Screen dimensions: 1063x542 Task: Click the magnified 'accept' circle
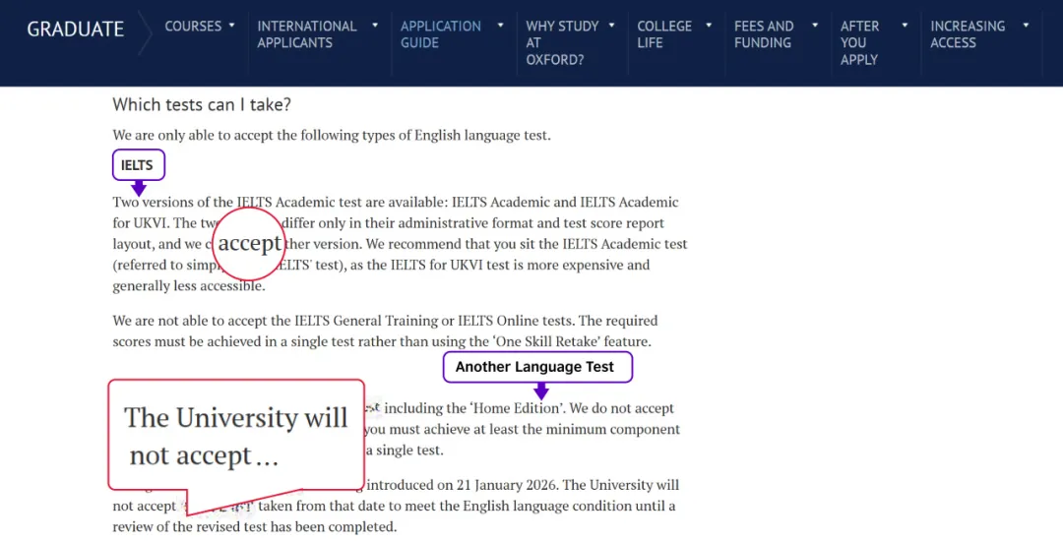coord(249,243)
